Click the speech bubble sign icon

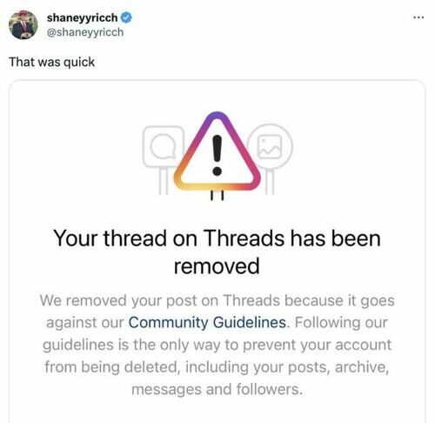(164, 146)
